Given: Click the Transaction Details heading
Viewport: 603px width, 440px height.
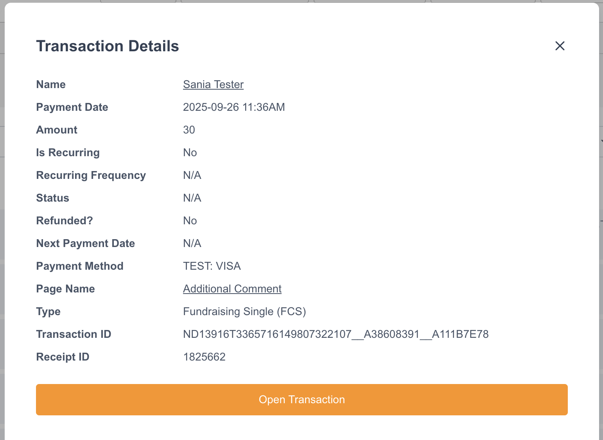Looking at the screenshot, I should pos(108,46).
